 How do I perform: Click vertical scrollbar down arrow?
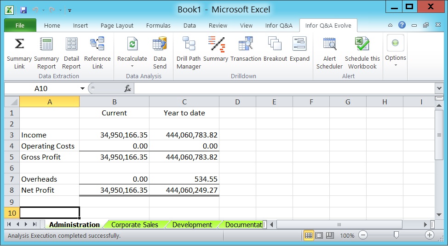pos(439,215)
